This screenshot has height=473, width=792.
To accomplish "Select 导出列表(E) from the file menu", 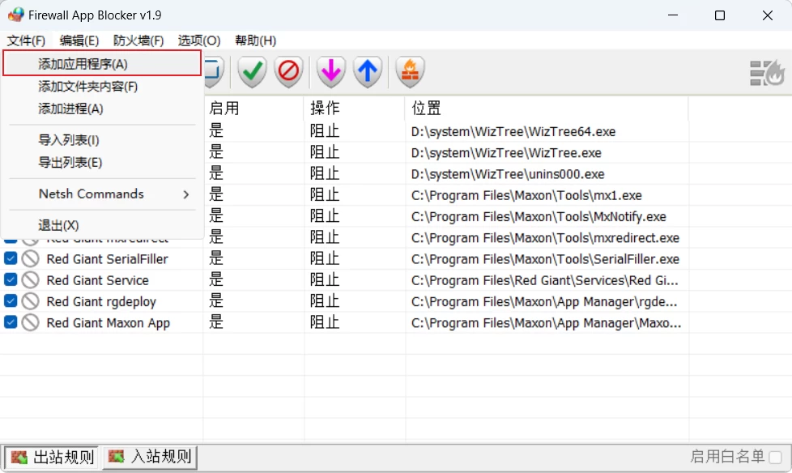I will (x=102, y=162).
